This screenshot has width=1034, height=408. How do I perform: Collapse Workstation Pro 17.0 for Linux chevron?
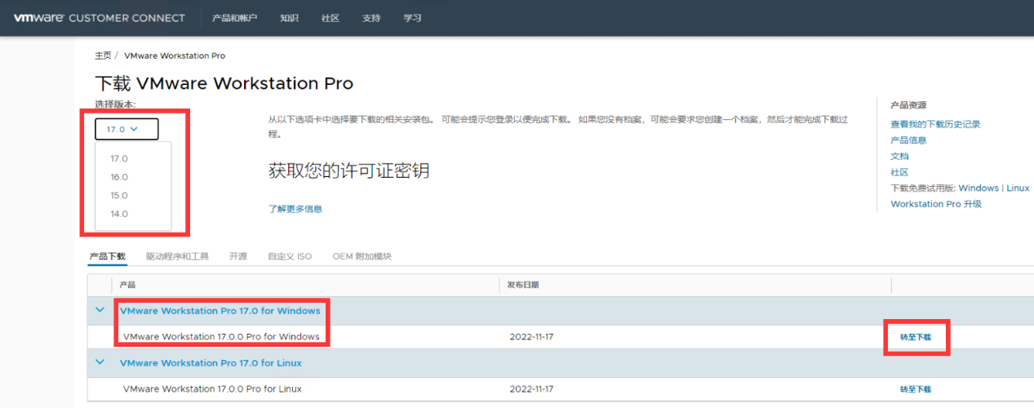click(x=100, y=362)
